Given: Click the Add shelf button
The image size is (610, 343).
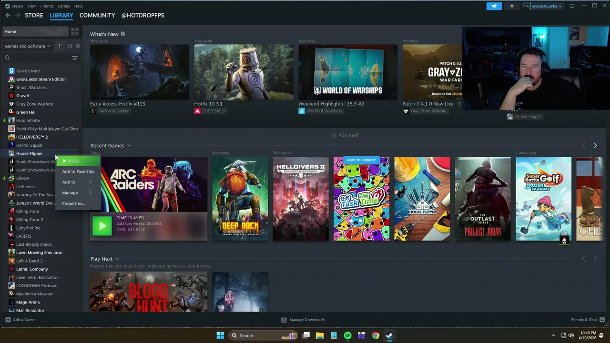Looking at the screenshot, I should [x=345, y=135].
